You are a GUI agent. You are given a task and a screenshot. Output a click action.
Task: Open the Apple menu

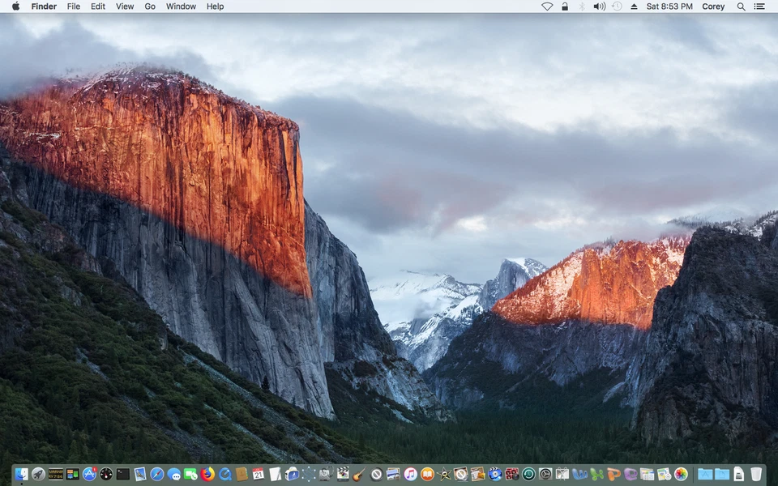tap(15, 6)
